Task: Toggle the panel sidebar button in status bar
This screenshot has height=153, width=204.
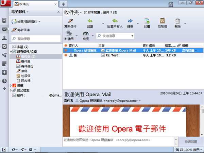Action: pos(4,150)
